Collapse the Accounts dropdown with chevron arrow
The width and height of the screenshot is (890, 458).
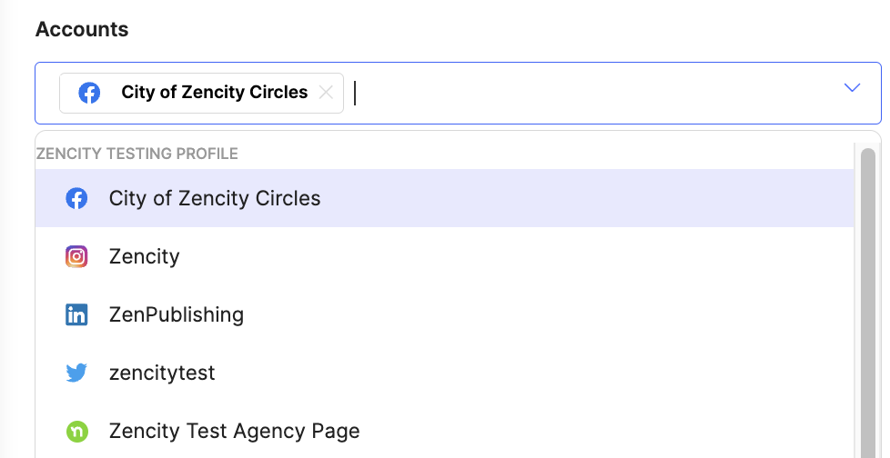point(852,87)
